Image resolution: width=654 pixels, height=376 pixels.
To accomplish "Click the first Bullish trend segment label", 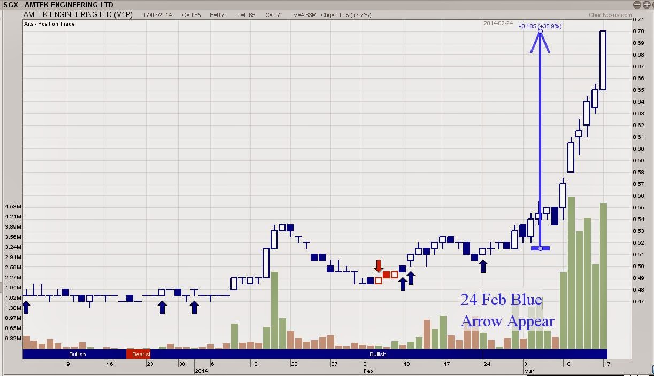I will click(78, 354).
